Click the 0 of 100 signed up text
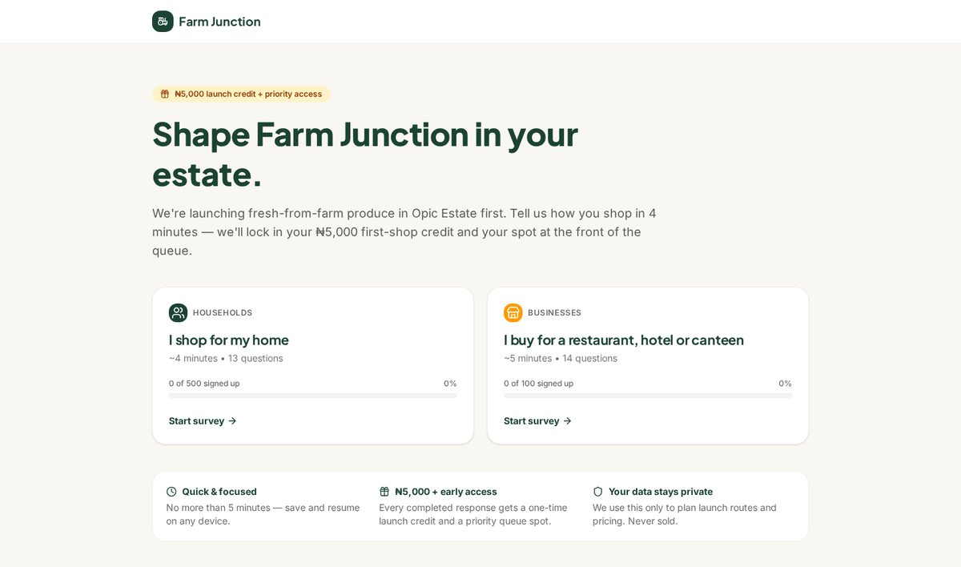 [538, 384]
